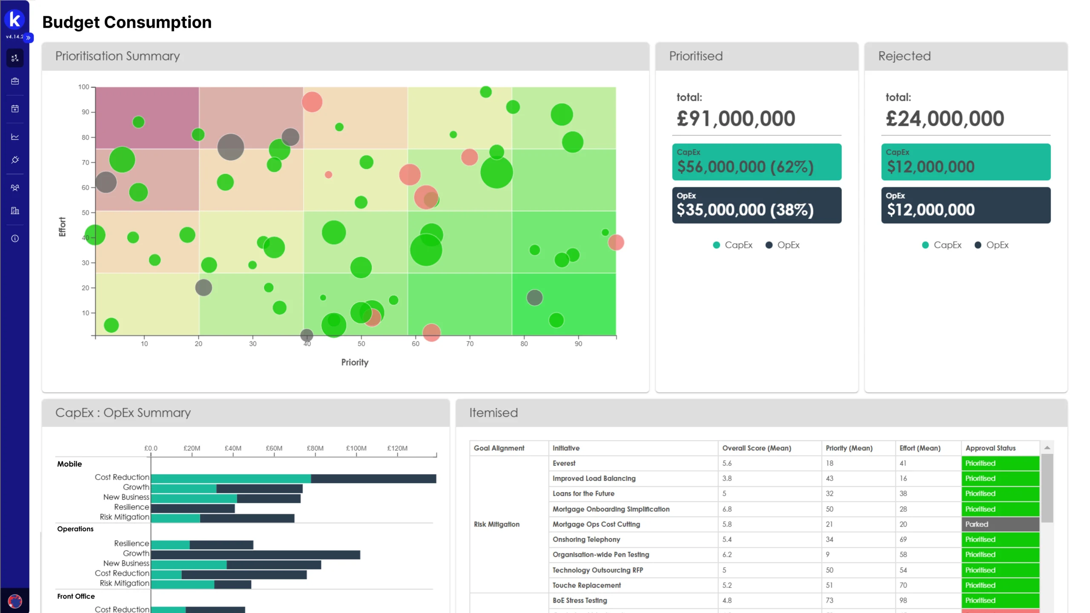The image size is (1090, 613).
Task: Click the Parked status cell
Action: (x=1000, y=524)
